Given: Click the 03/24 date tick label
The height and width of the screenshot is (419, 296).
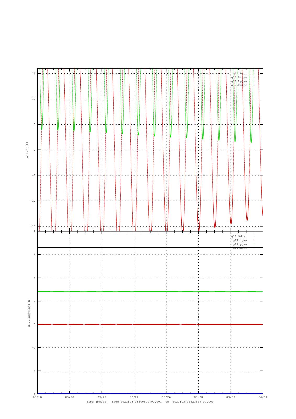Looking at the screenshot, I should pos(134,397).
